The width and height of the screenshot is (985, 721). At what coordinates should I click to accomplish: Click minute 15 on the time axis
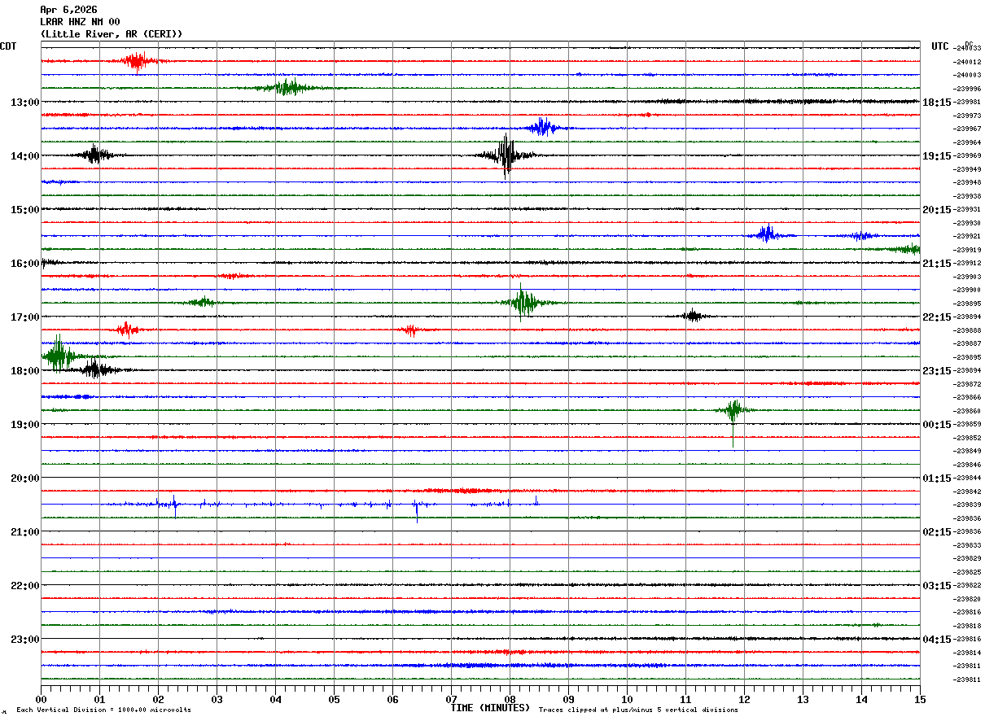tap(920, 699)
